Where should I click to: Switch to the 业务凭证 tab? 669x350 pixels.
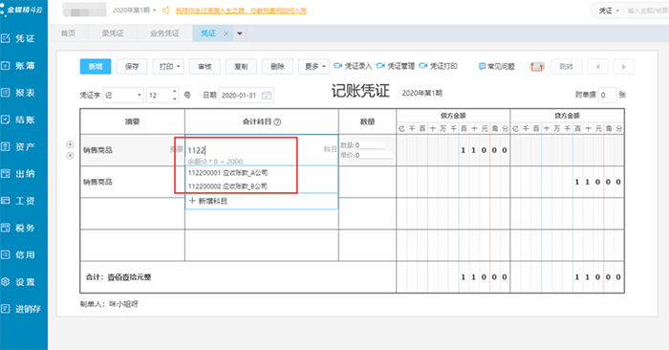point(164,33)
